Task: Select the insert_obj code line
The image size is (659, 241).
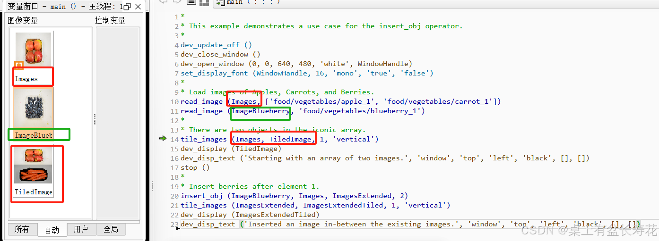Action: tap(294, 196)
